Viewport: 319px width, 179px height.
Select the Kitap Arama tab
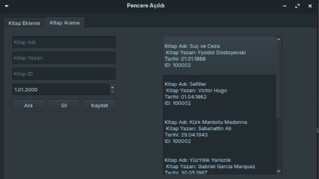pyautogui.click(x=65, y=23)
